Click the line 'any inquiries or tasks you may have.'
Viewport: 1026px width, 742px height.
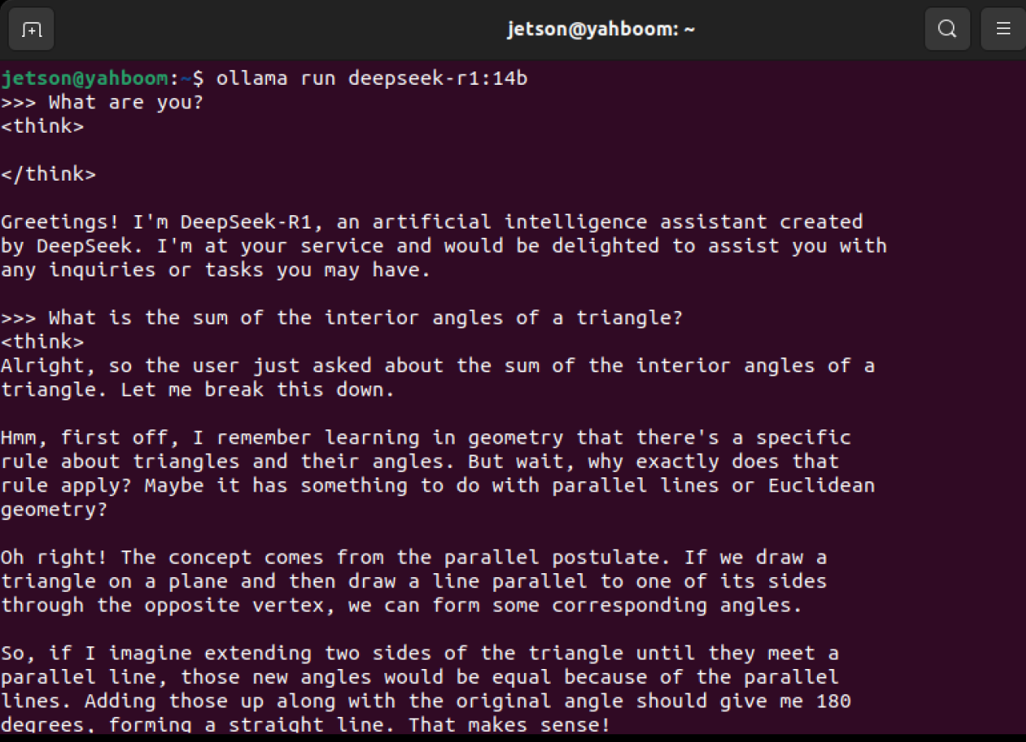click(x=216, y=270)
